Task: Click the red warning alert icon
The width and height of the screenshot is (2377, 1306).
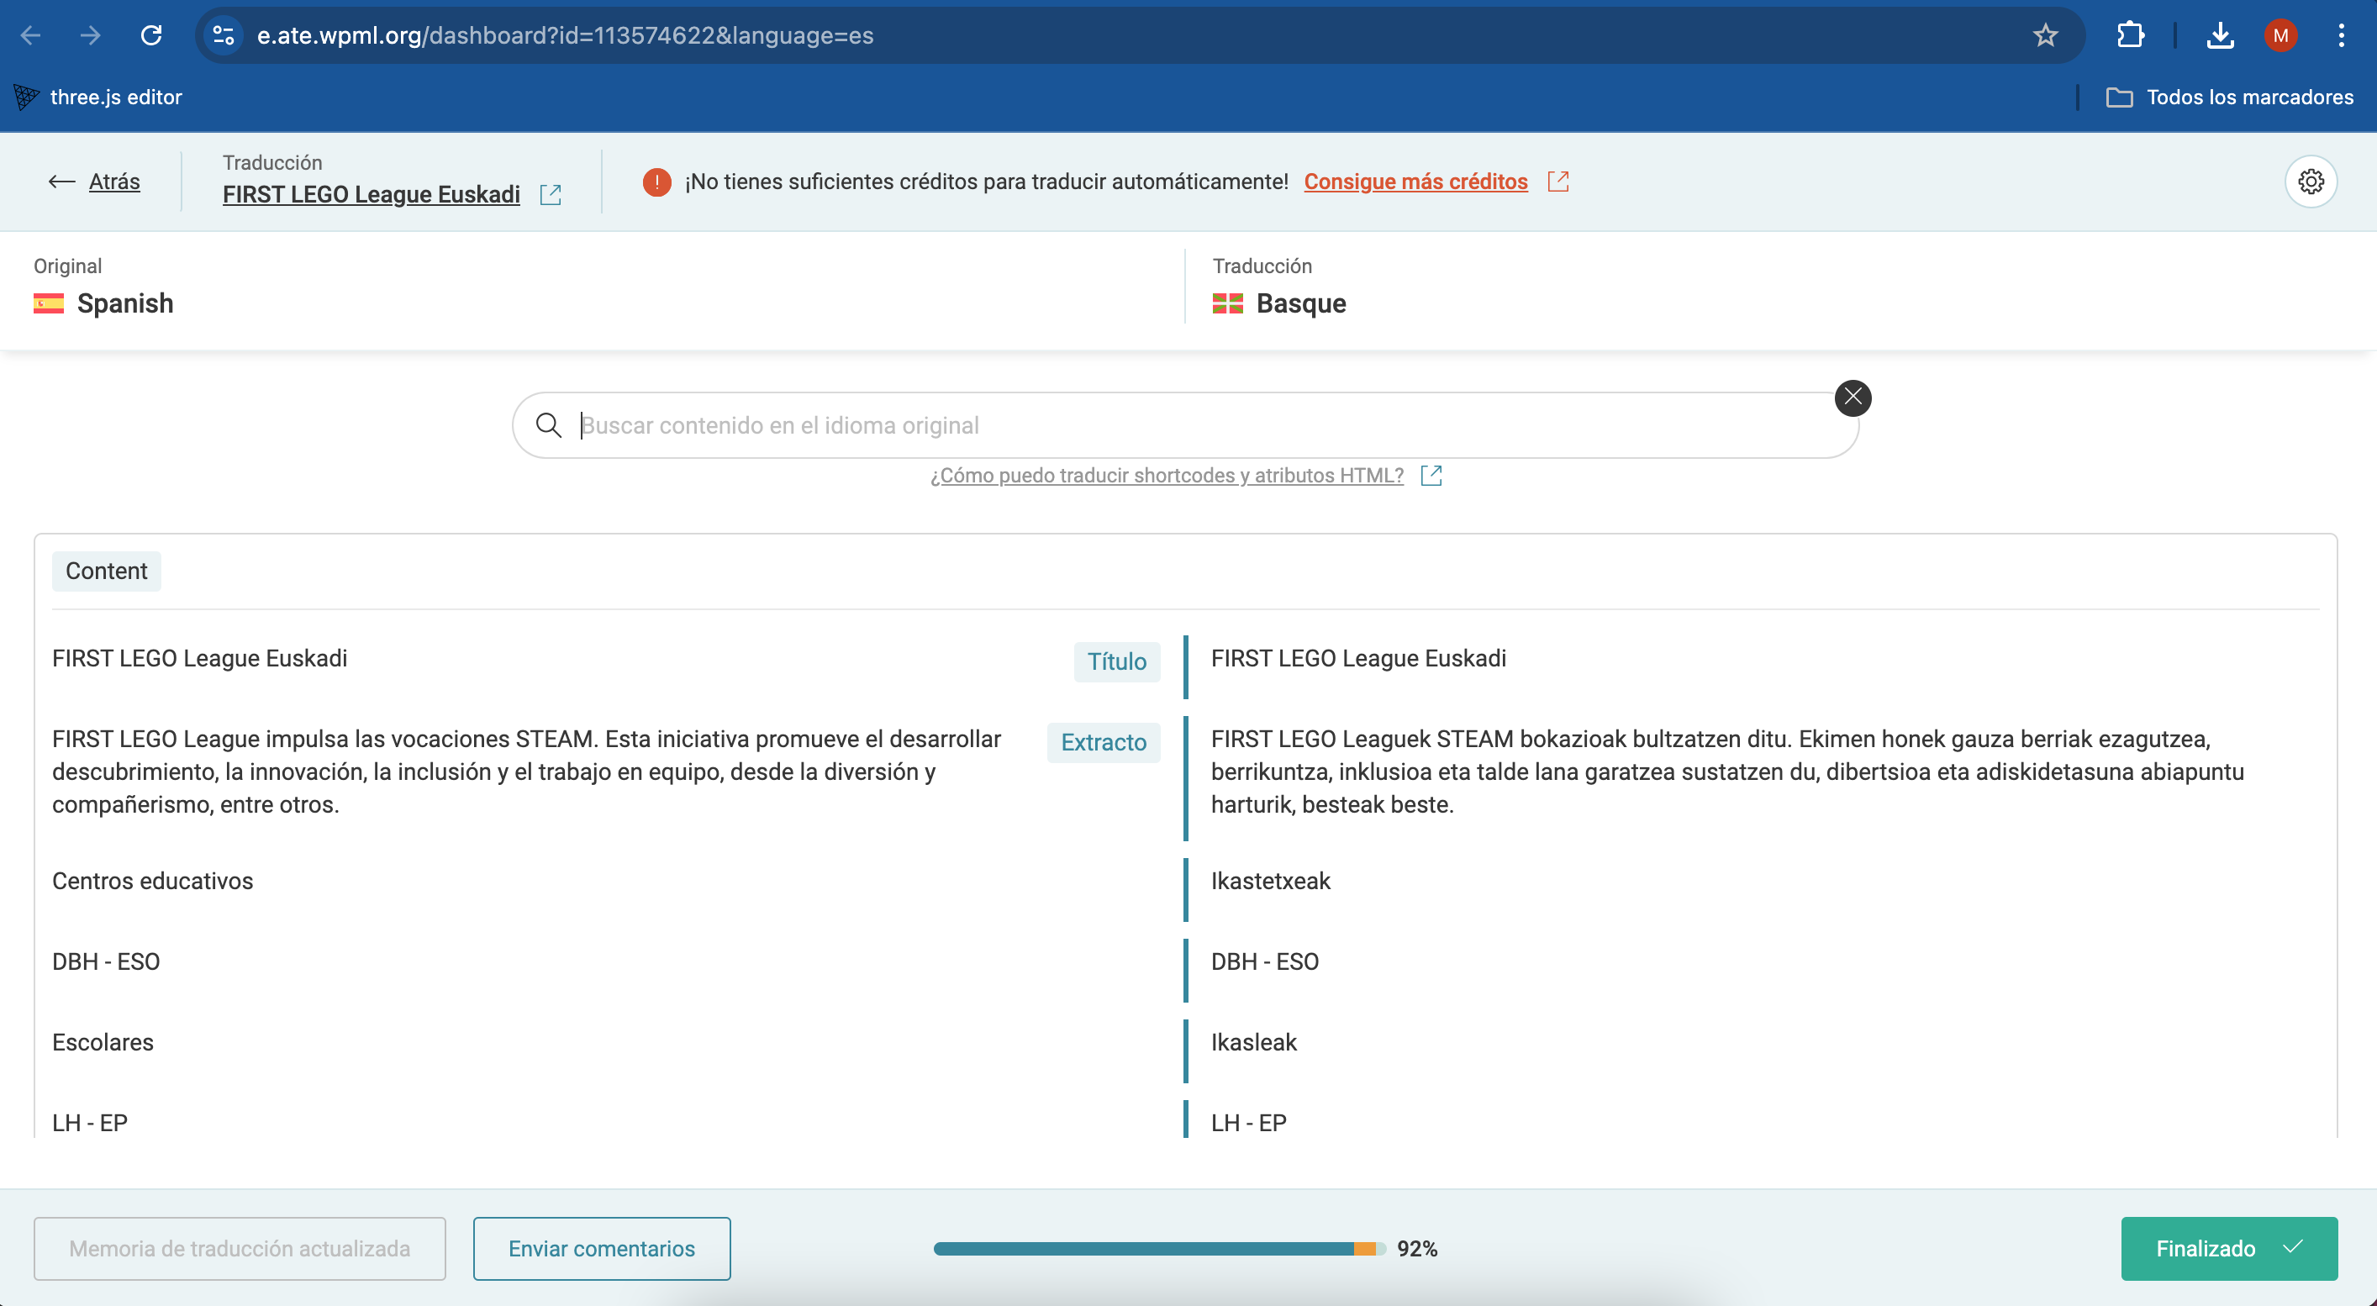Action: pos(656,182)
